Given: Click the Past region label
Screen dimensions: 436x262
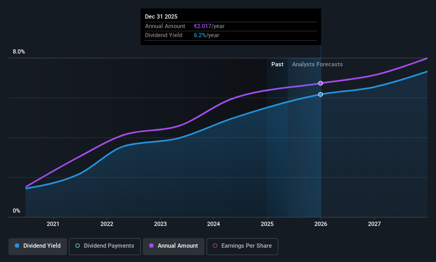Looking at the screenshot, I should click(277, 64).
